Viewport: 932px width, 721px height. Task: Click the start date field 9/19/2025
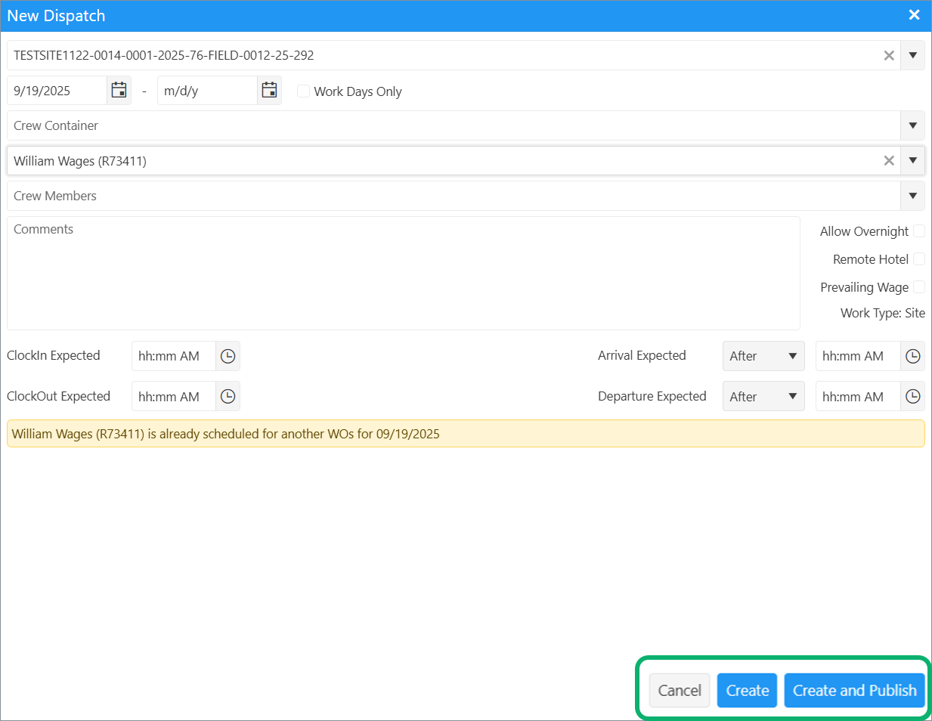57,91
